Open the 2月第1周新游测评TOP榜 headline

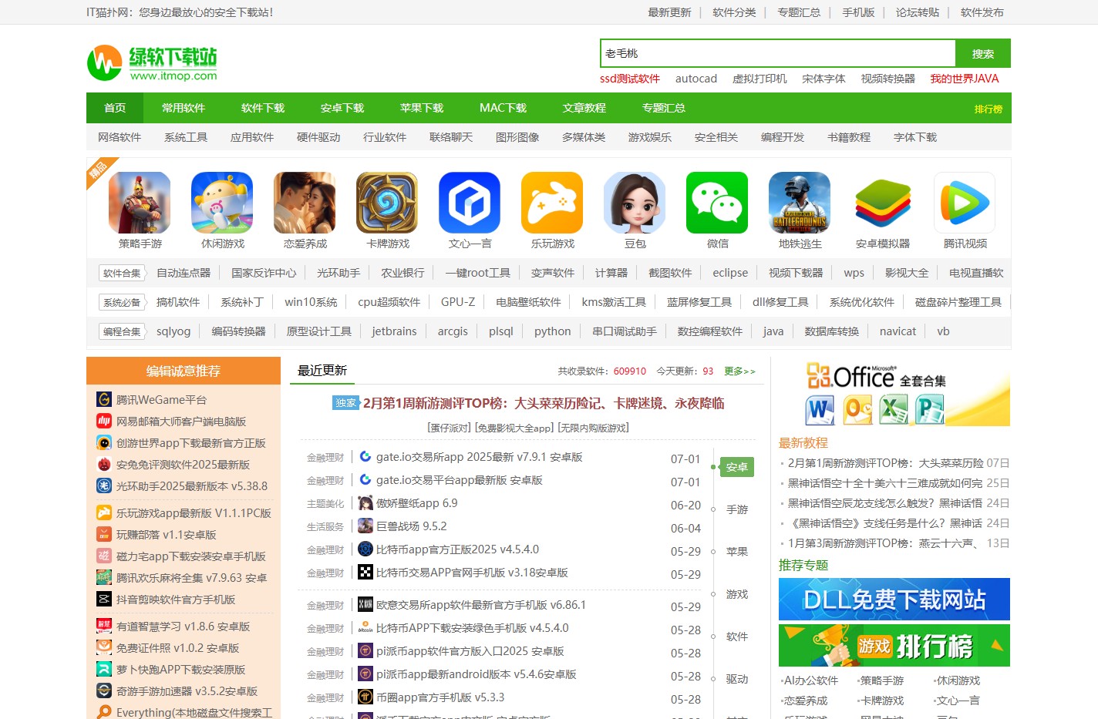[x=544, y=403]
